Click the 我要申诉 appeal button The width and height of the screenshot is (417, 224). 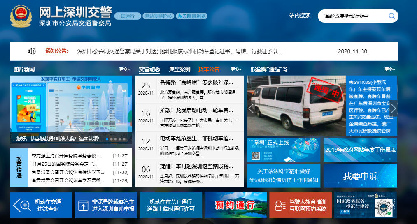click(x=360, y=176)
